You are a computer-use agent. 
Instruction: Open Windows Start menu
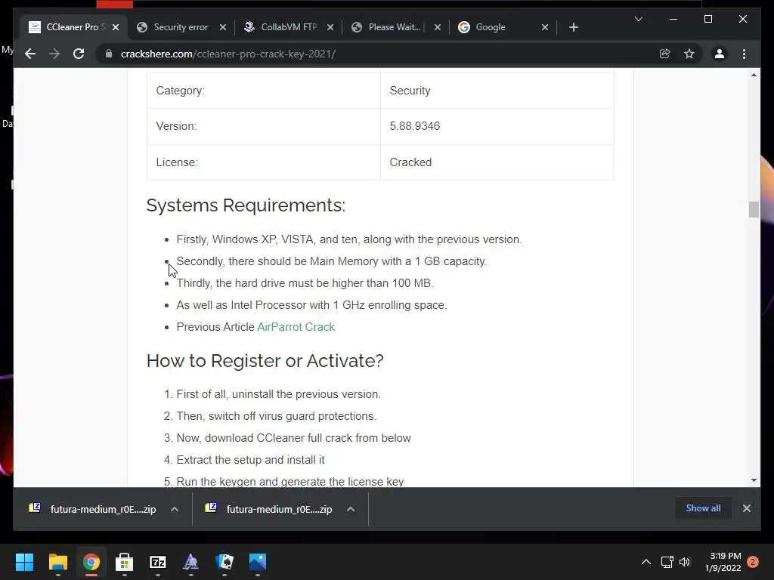point(24,562)
